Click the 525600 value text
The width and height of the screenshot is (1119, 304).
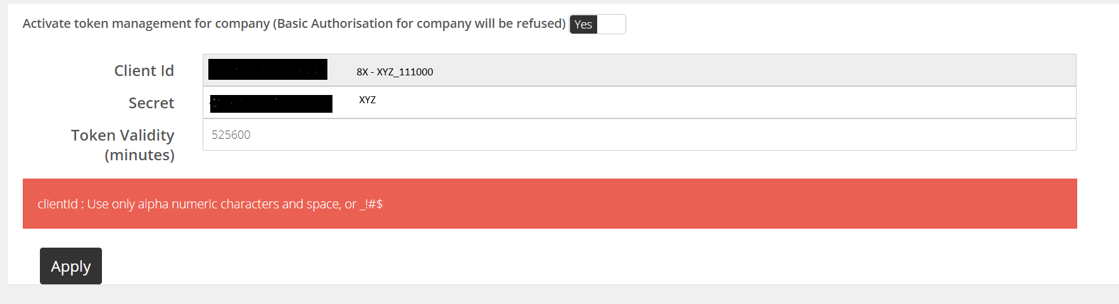231,134
